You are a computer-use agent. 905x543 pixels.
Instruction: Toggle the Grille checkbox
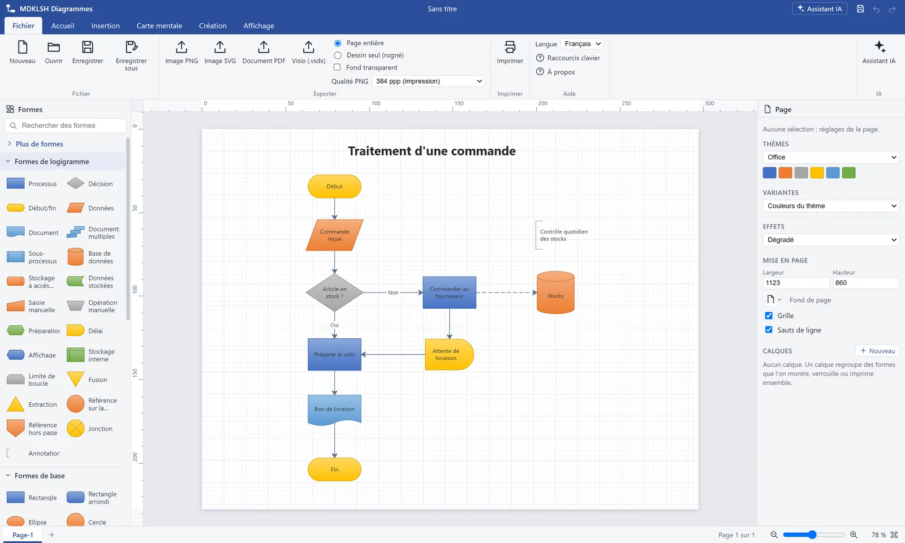(x=769, y=316)
